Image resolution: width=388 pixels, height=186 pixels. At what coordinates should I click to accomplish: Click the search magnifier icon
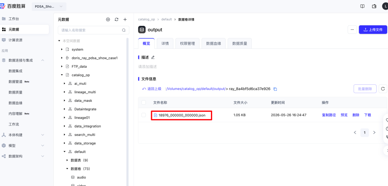(124, 30)
